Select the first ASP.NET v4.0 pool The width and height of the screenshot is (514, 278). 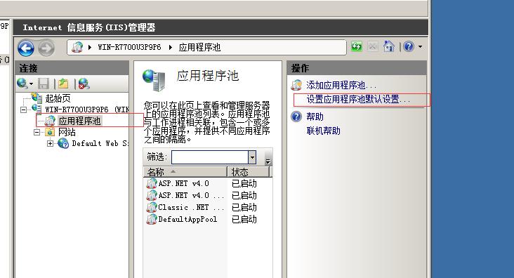coord(183,183)
